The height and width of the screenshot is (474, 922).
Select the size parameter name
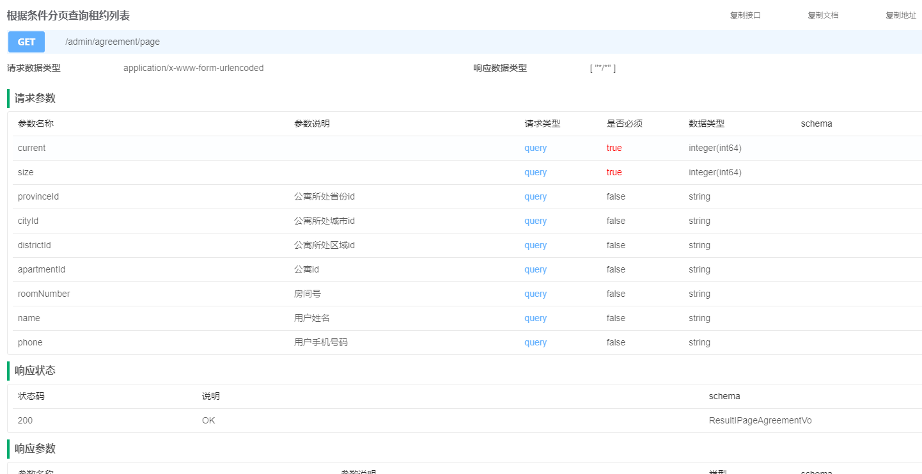pos(26,172)
